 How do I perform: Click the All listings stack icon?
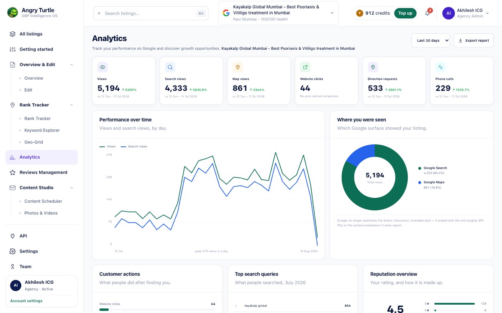pyautogui.click(x=13, y=34)
